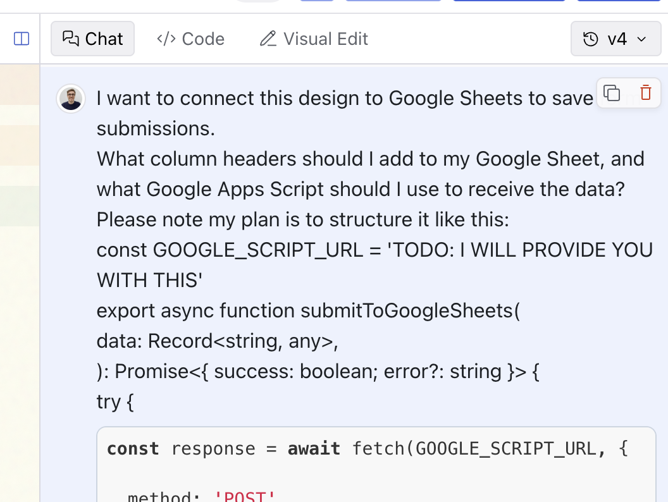Click the pencil icon beside Visual Edit
The height and width of the screenshot is (502, 668).
point(268,39)
